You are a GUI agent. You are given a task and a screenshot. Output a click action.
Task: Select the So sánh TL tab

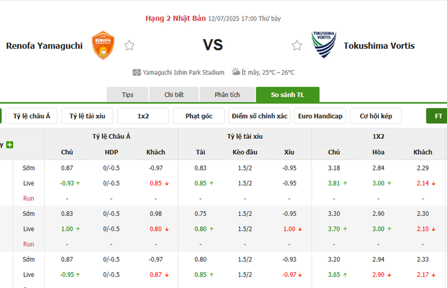[x=287, y=95]
